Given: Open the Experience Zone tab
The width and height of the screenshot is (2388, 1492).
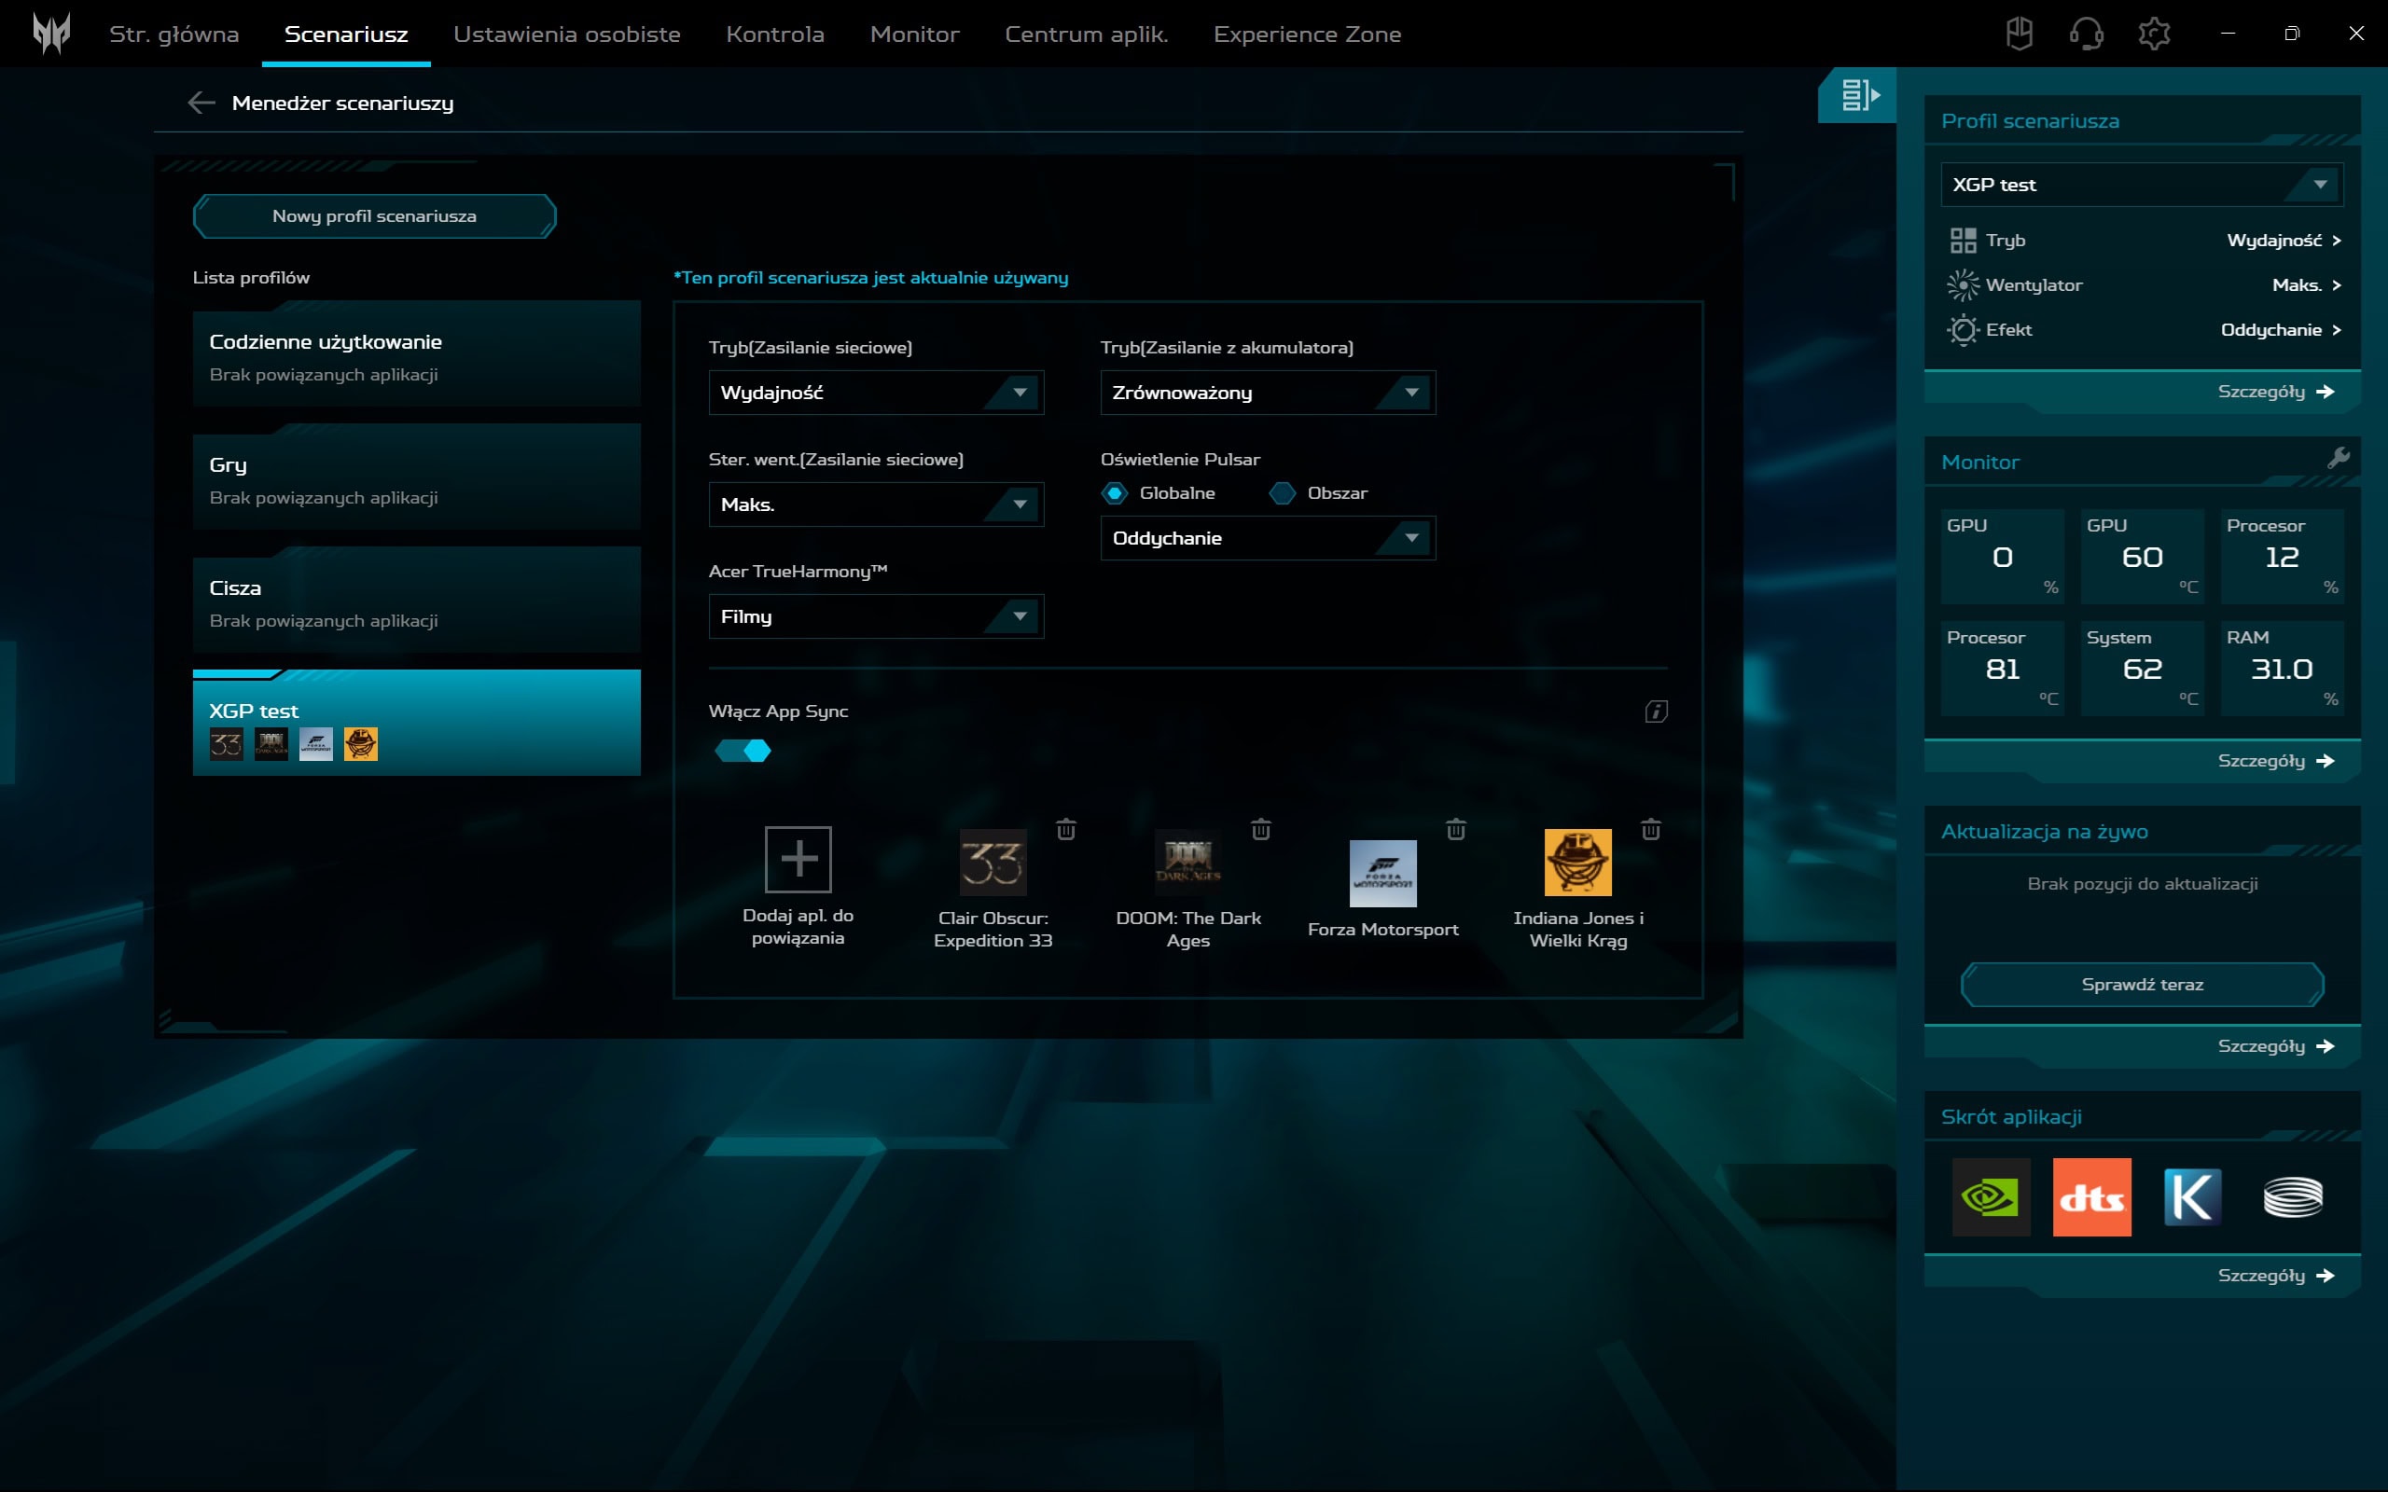Looking at the screenshot, I should (1307, 35).
